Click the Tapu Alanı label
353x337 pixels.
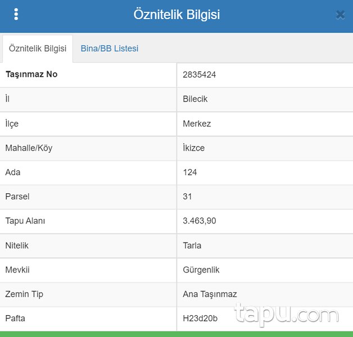(25, 221)
